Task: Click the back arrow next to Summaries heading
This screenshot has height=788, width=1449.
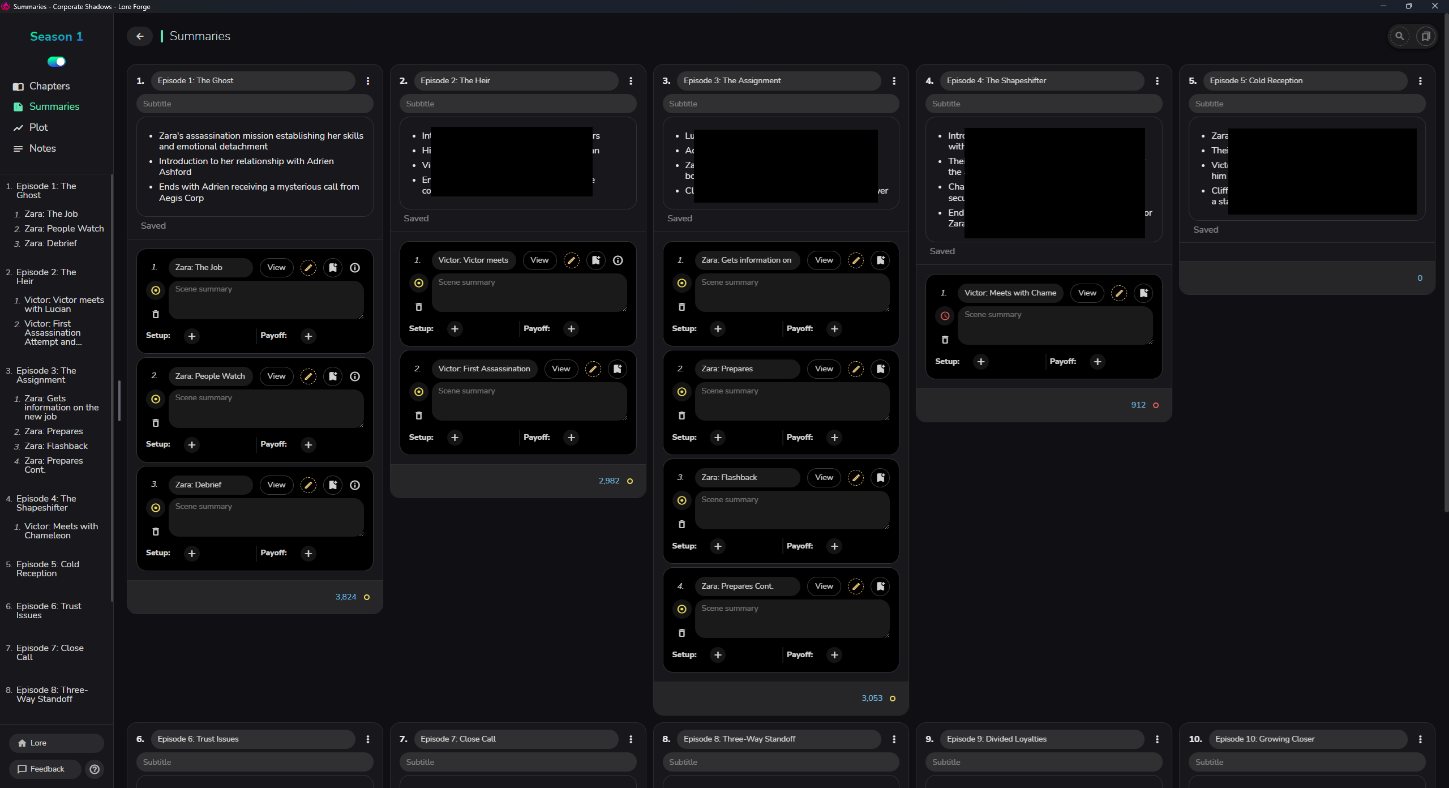Action: click(139, 36)
